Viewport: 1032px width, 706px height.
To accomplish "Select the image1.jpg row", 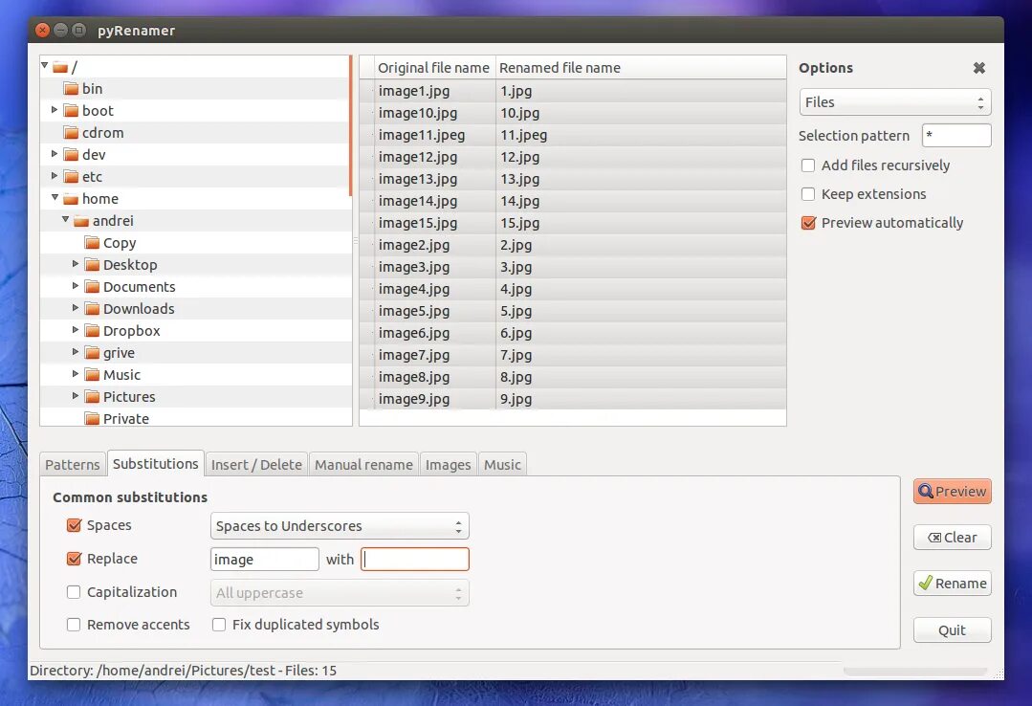I will [x=573, y=91].
